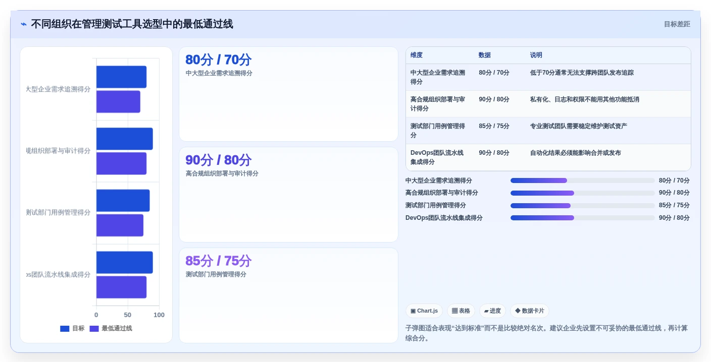711x362 pixels.
Task: Click the 目标 bar for 团队流水线集成得分
Action: 124,263
